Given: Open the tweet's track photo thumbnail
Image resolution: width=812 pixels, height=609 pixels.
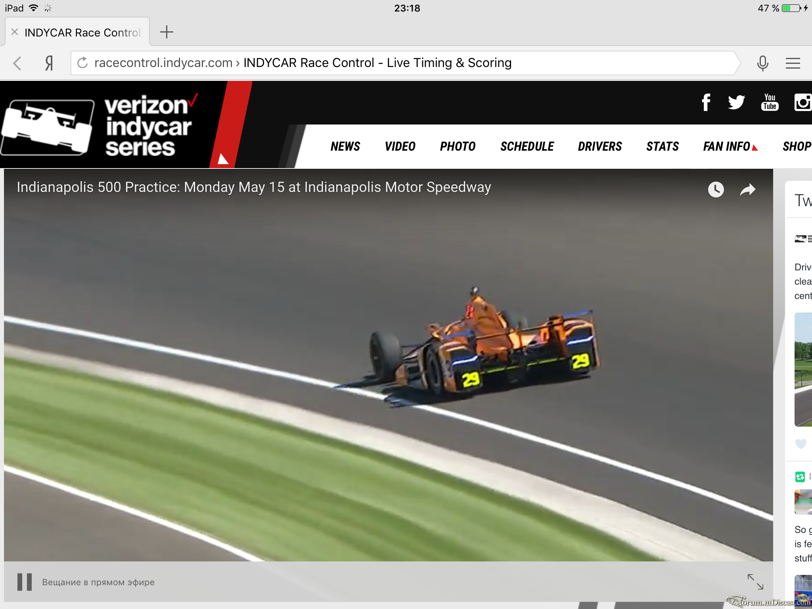Looking at the screenshot, I should (803, 370).
